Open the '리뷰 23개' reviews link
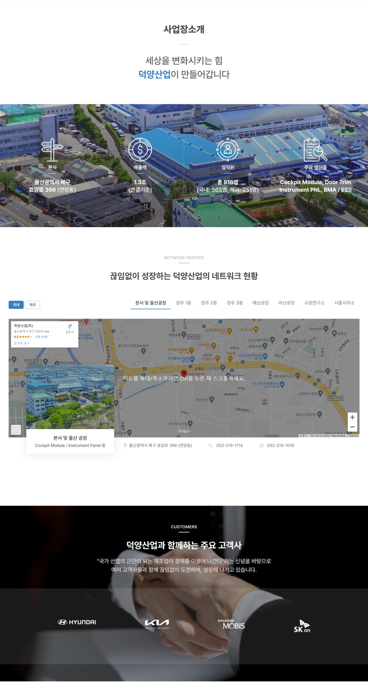The height and width of the screenshot is (690, 368). tap(41, 337)
